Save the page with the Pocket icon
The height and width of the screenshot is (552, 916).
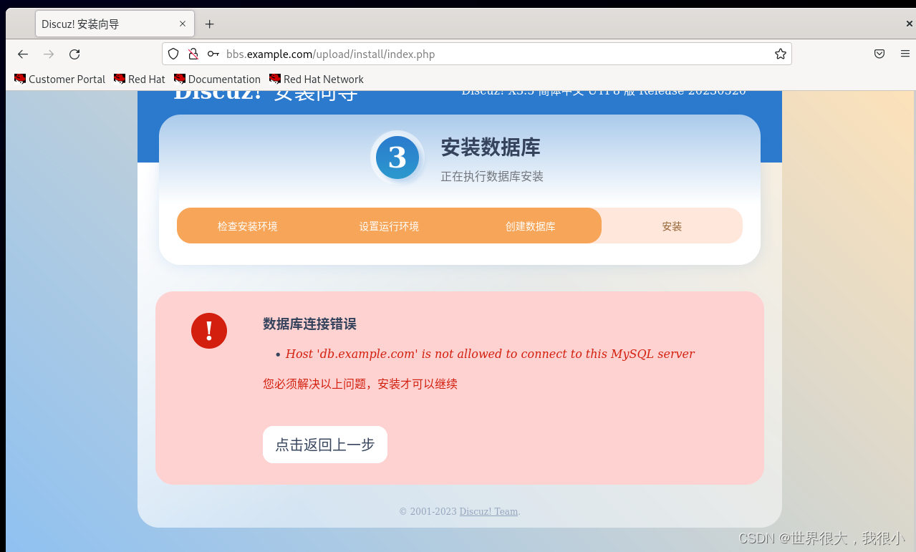(x=879, y=54)
